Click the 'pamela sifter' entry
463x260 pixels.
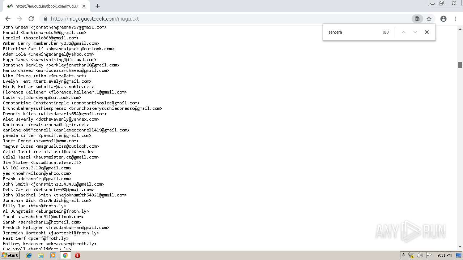tap(47, 135)
